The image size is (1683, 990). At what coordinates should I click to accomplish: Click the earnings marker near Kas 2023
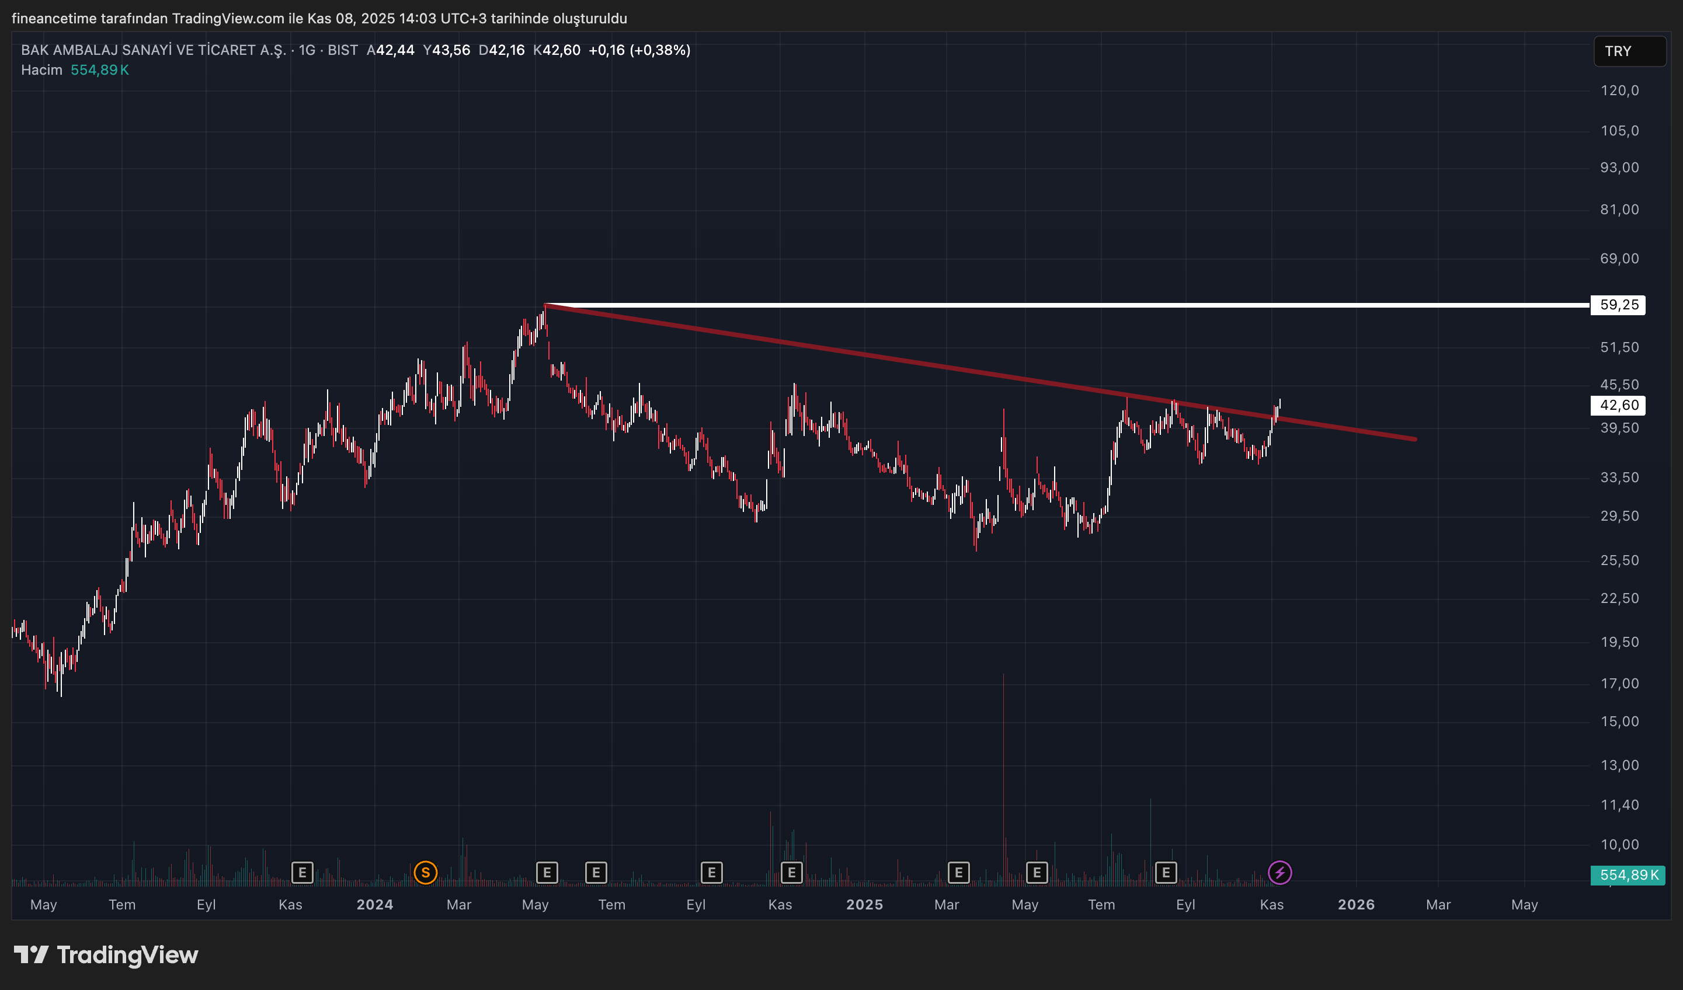click(x=302, y=872)
